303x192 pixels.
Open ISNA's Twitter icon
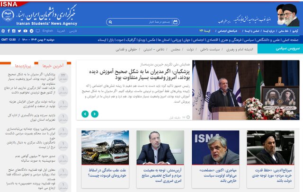[19, 31]
